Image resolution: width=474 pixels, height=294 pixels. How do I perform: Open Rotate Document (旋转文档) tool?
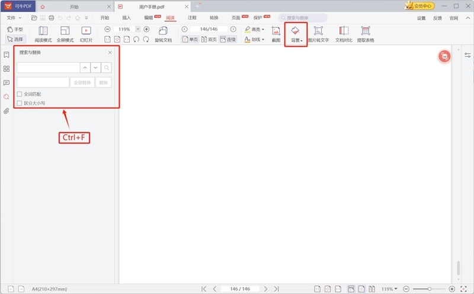pos(164,34)
